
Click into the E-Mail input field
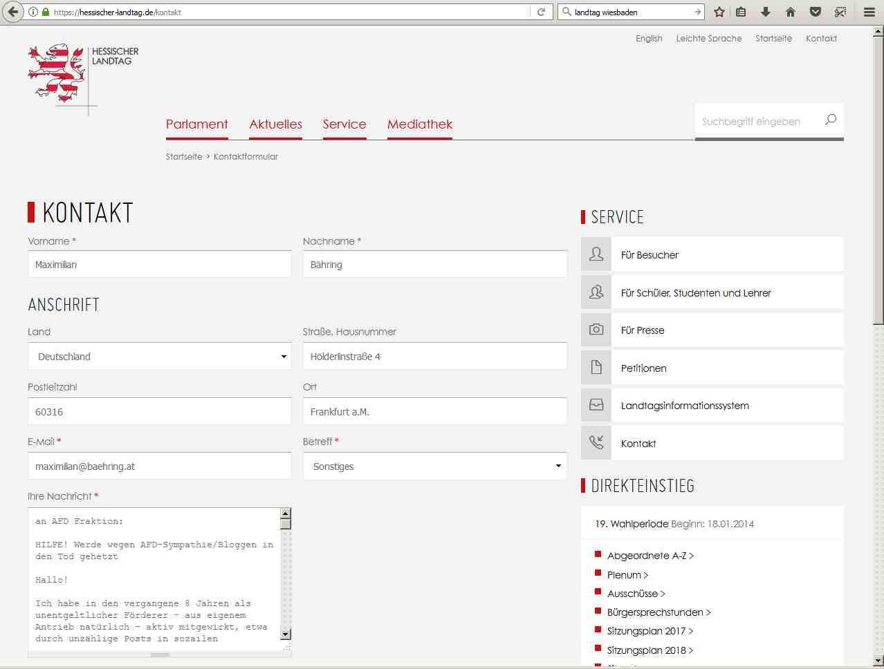159,467
